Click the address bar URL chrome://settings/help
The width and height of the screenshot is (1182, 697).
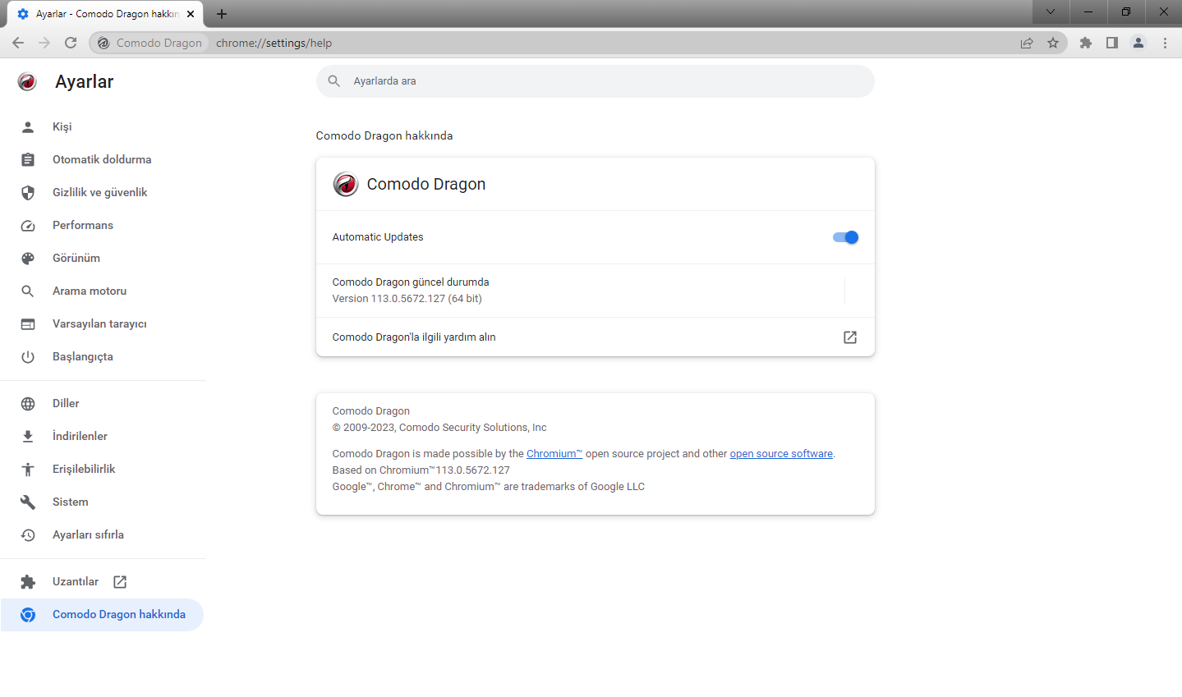pyautogui.click(x=274, y=43)
